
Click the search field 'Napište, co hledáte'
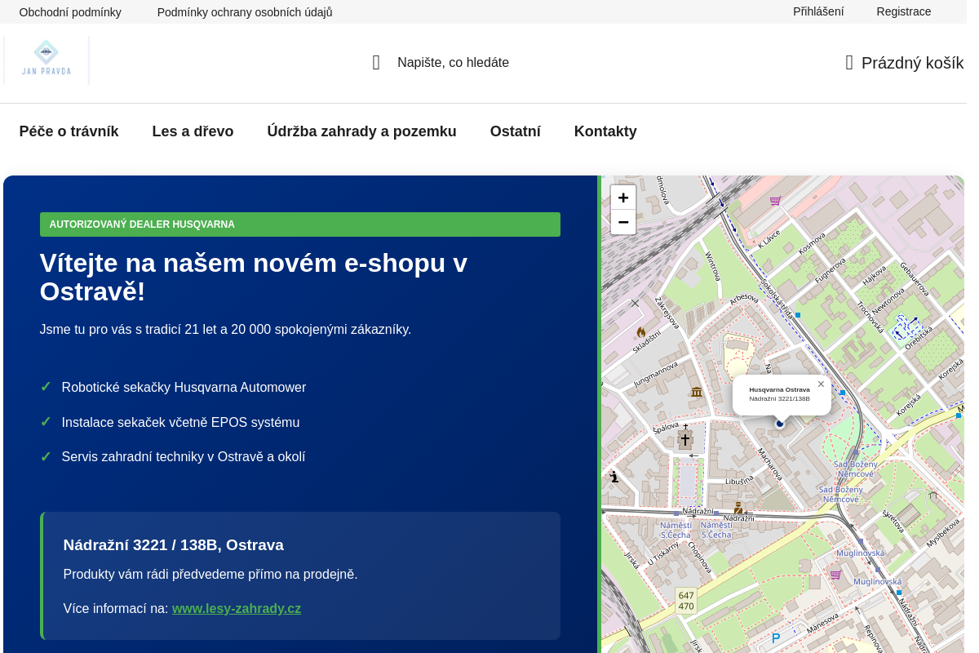coord(453,63)
